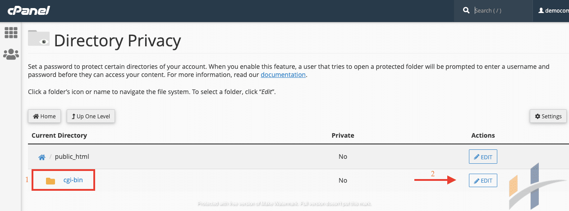Go to the Home directory button

point(44,116)
